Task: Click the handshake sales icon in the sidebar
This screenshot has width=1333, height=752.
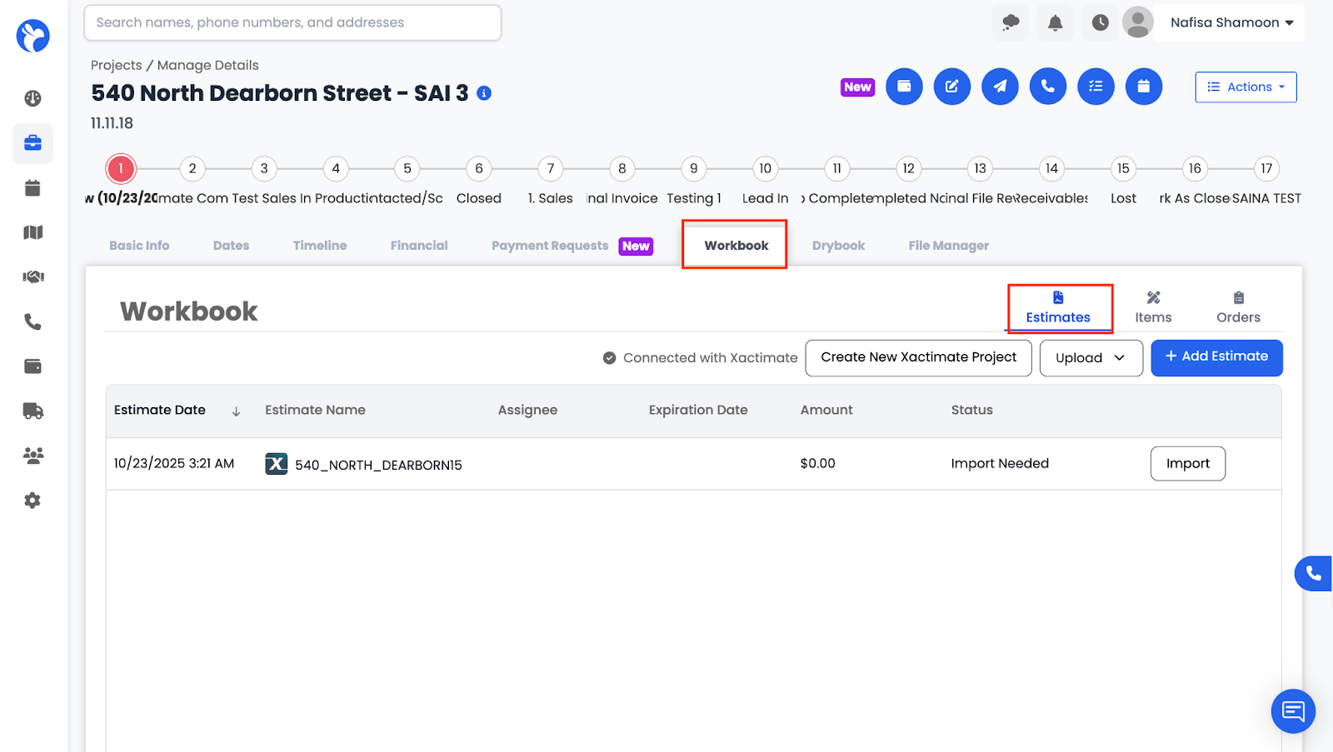Action: tap(32, 276)
